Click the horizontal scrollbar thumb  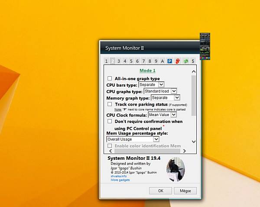[x=147, y=151]
